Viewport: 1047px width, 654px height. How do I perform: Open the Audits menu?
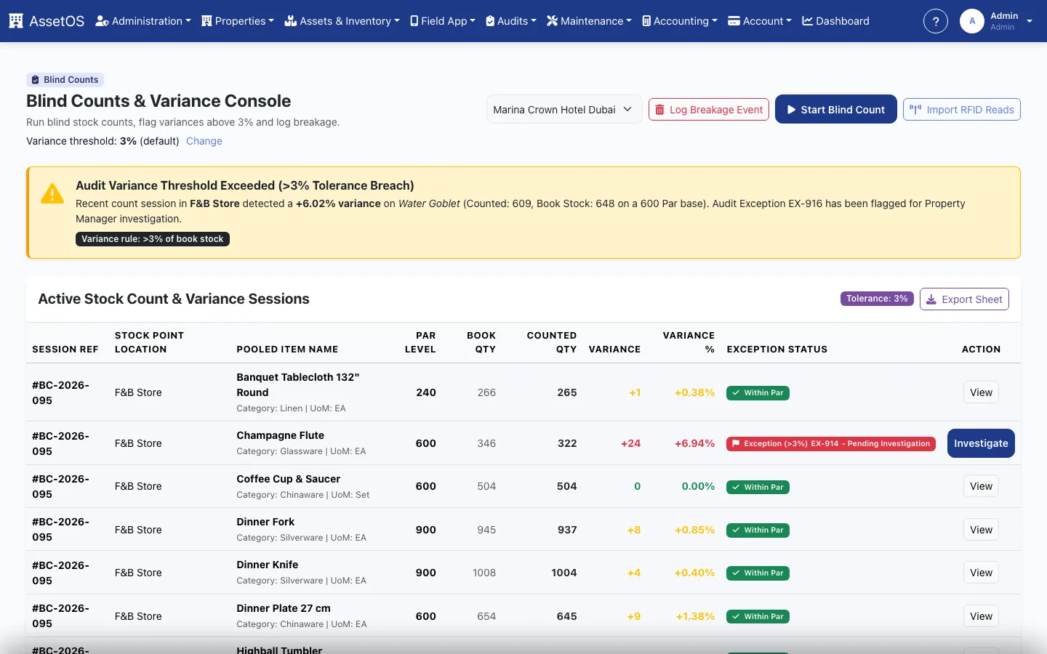511,21
